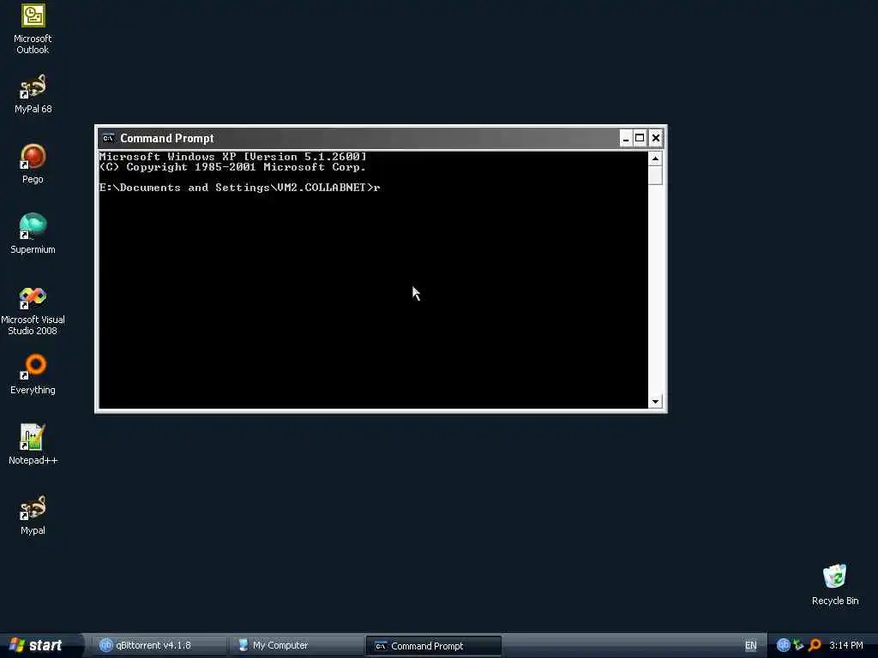Click the Supermium browser desktop icon
The image size is (878, 658).
tap(33, 234)
